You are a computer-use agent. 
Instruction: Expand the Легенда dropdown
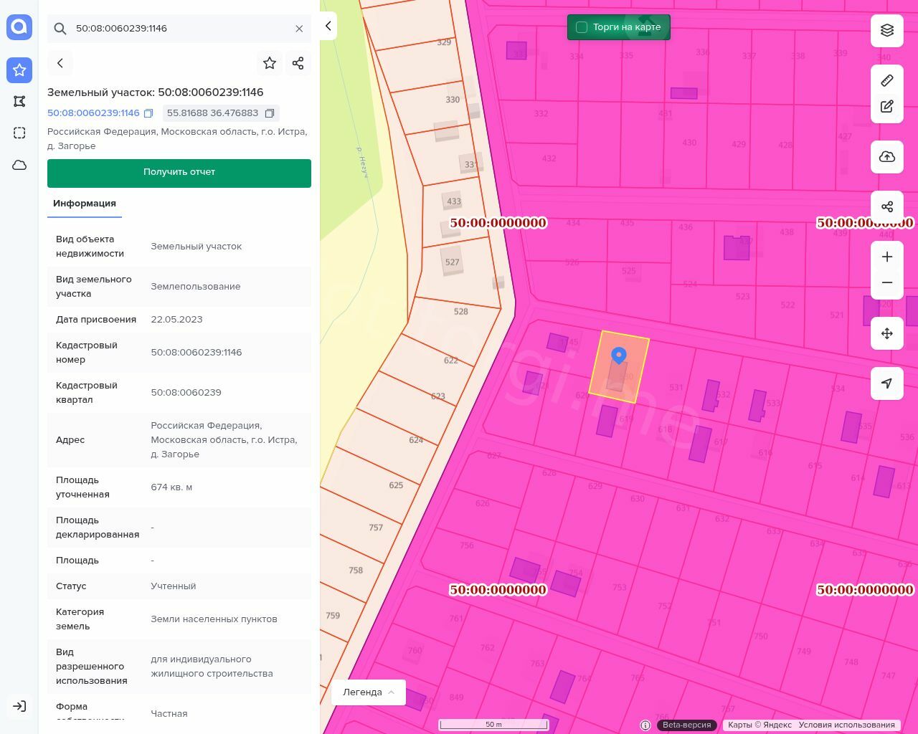click(369, 692)
